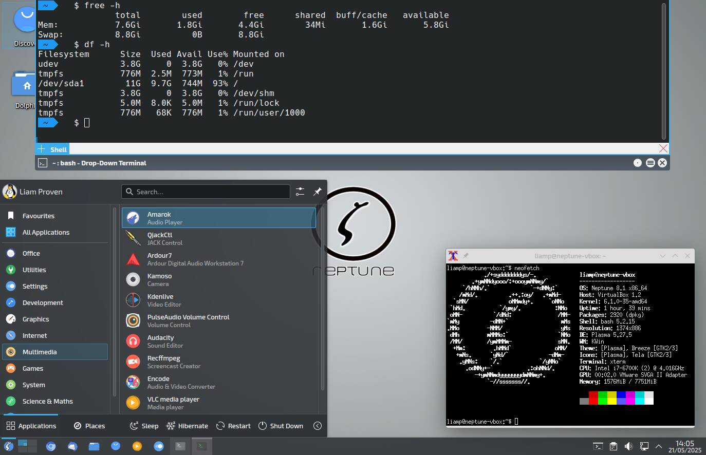Switch to the xterm window in taskbar

pyautogui.click(x=201, y=446)
